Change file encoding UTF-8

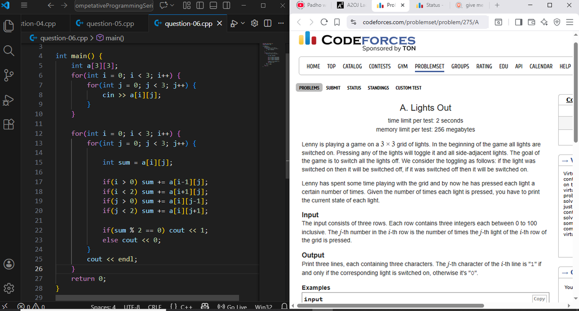click(132, 306)
